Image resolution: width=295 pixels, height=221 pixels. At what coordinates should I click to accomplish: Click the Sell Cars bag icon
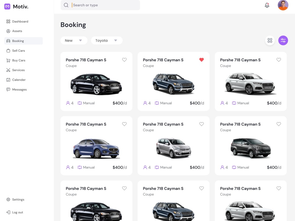pos(8,51)
